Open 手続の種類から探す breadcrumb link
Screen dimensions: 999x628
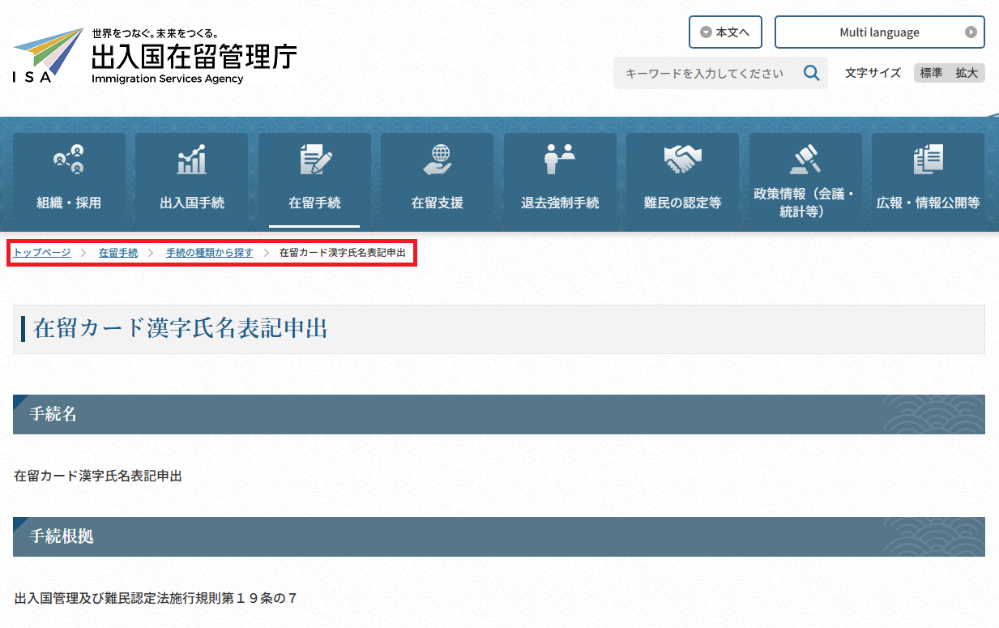coord(210,253)
